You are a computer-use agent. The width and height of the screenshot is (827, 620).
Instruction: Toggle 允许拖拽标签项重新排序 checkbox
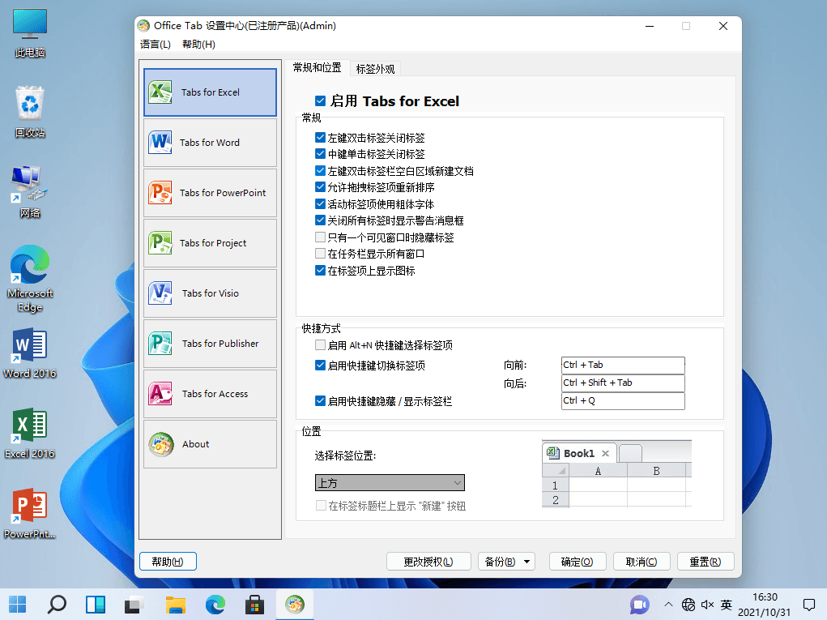[320, 186]
